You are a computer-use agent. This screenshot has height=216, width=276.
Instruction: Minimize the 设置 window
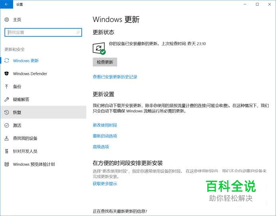(245, 4)
